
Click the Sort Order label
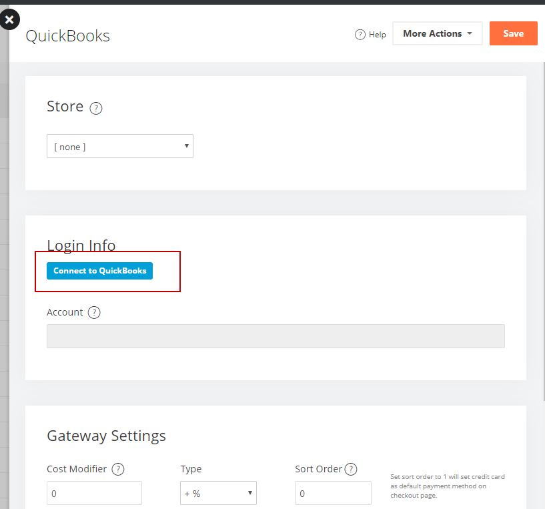[319, 469]
